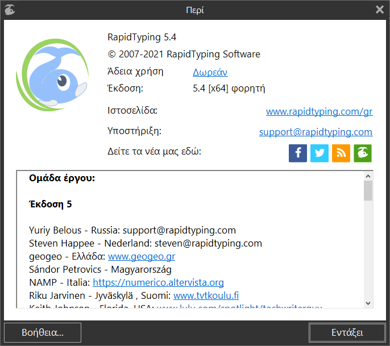Click the 'geogeo - Ελλάδα:' credit text
The image size is (390, 346).
click(x=67, y=256)
